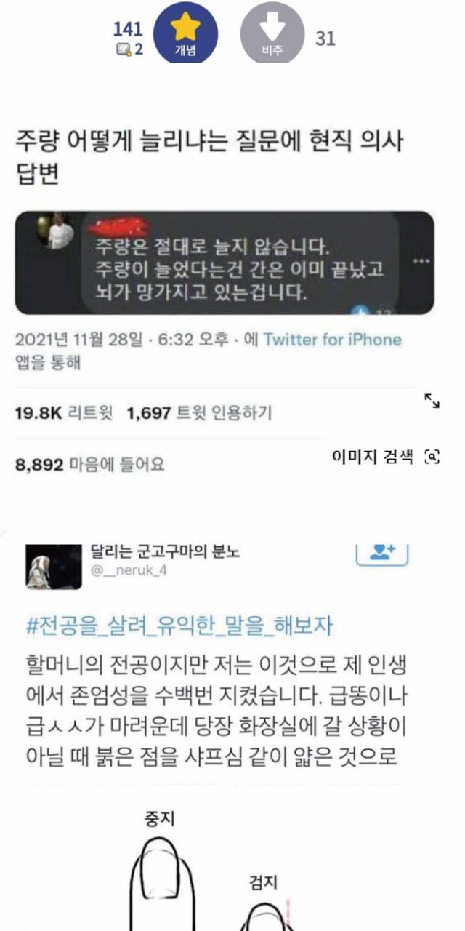Open the three-dots menu on the dark tweet
The height and width of the screenshot is (931, 465).
[420, 261]
